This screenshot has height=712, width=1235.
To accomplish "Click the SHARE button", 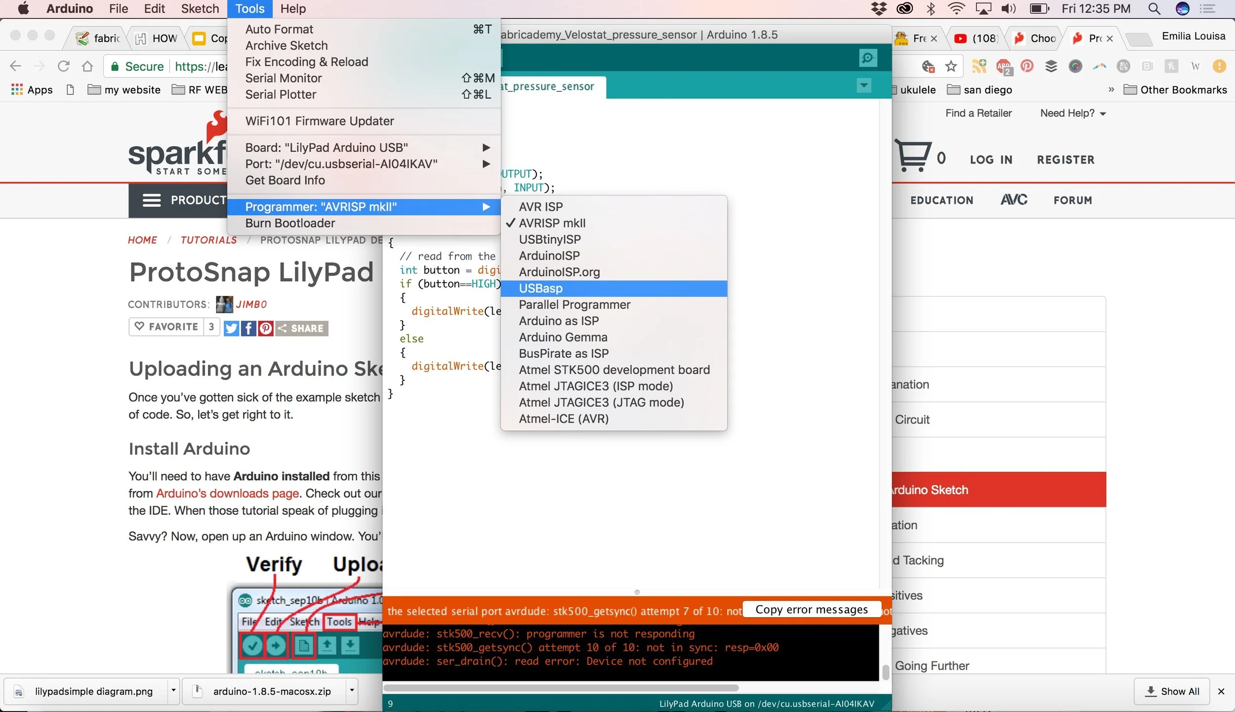I will coord(301,328).
